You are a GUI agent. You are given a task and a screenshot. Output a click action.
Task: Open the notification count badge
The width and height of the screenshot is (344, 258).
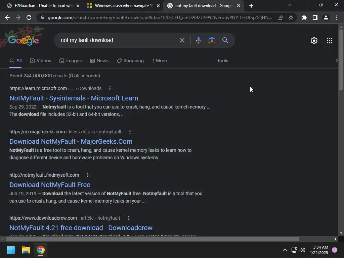[x=335, y=250]
